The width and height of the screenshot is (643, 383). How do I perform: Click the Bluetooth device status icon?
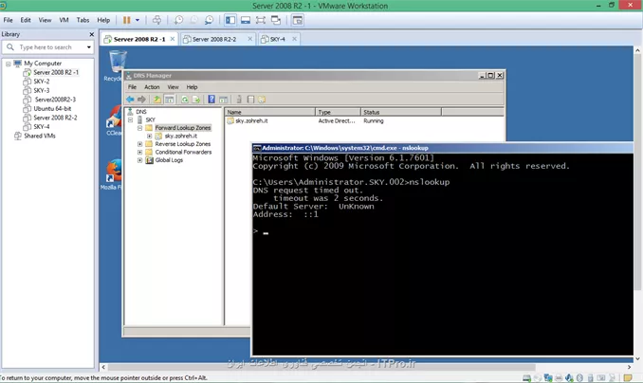tap(579, 377)
